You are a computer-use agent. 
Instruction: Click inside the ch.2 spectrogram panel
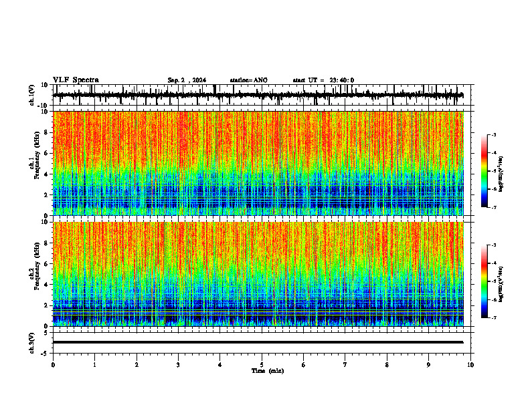(258, 274)
